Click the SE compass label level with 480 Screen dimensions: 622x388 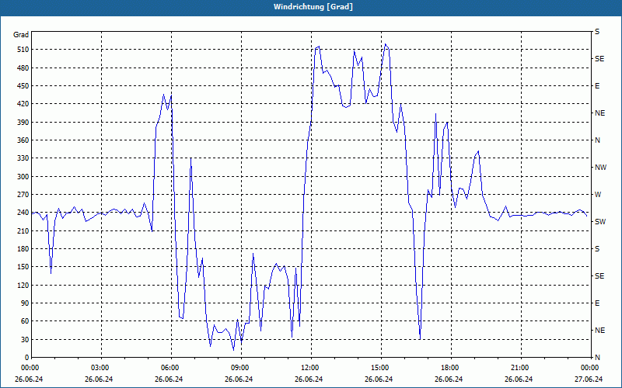tap(599, 59)
